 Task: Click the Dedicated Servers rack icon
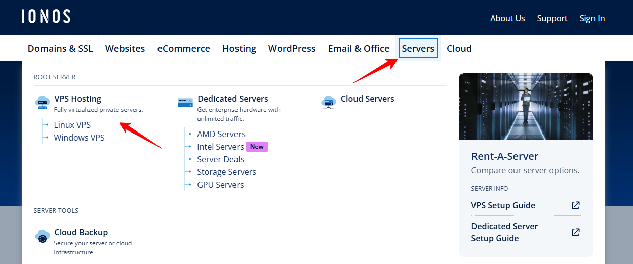185,103
